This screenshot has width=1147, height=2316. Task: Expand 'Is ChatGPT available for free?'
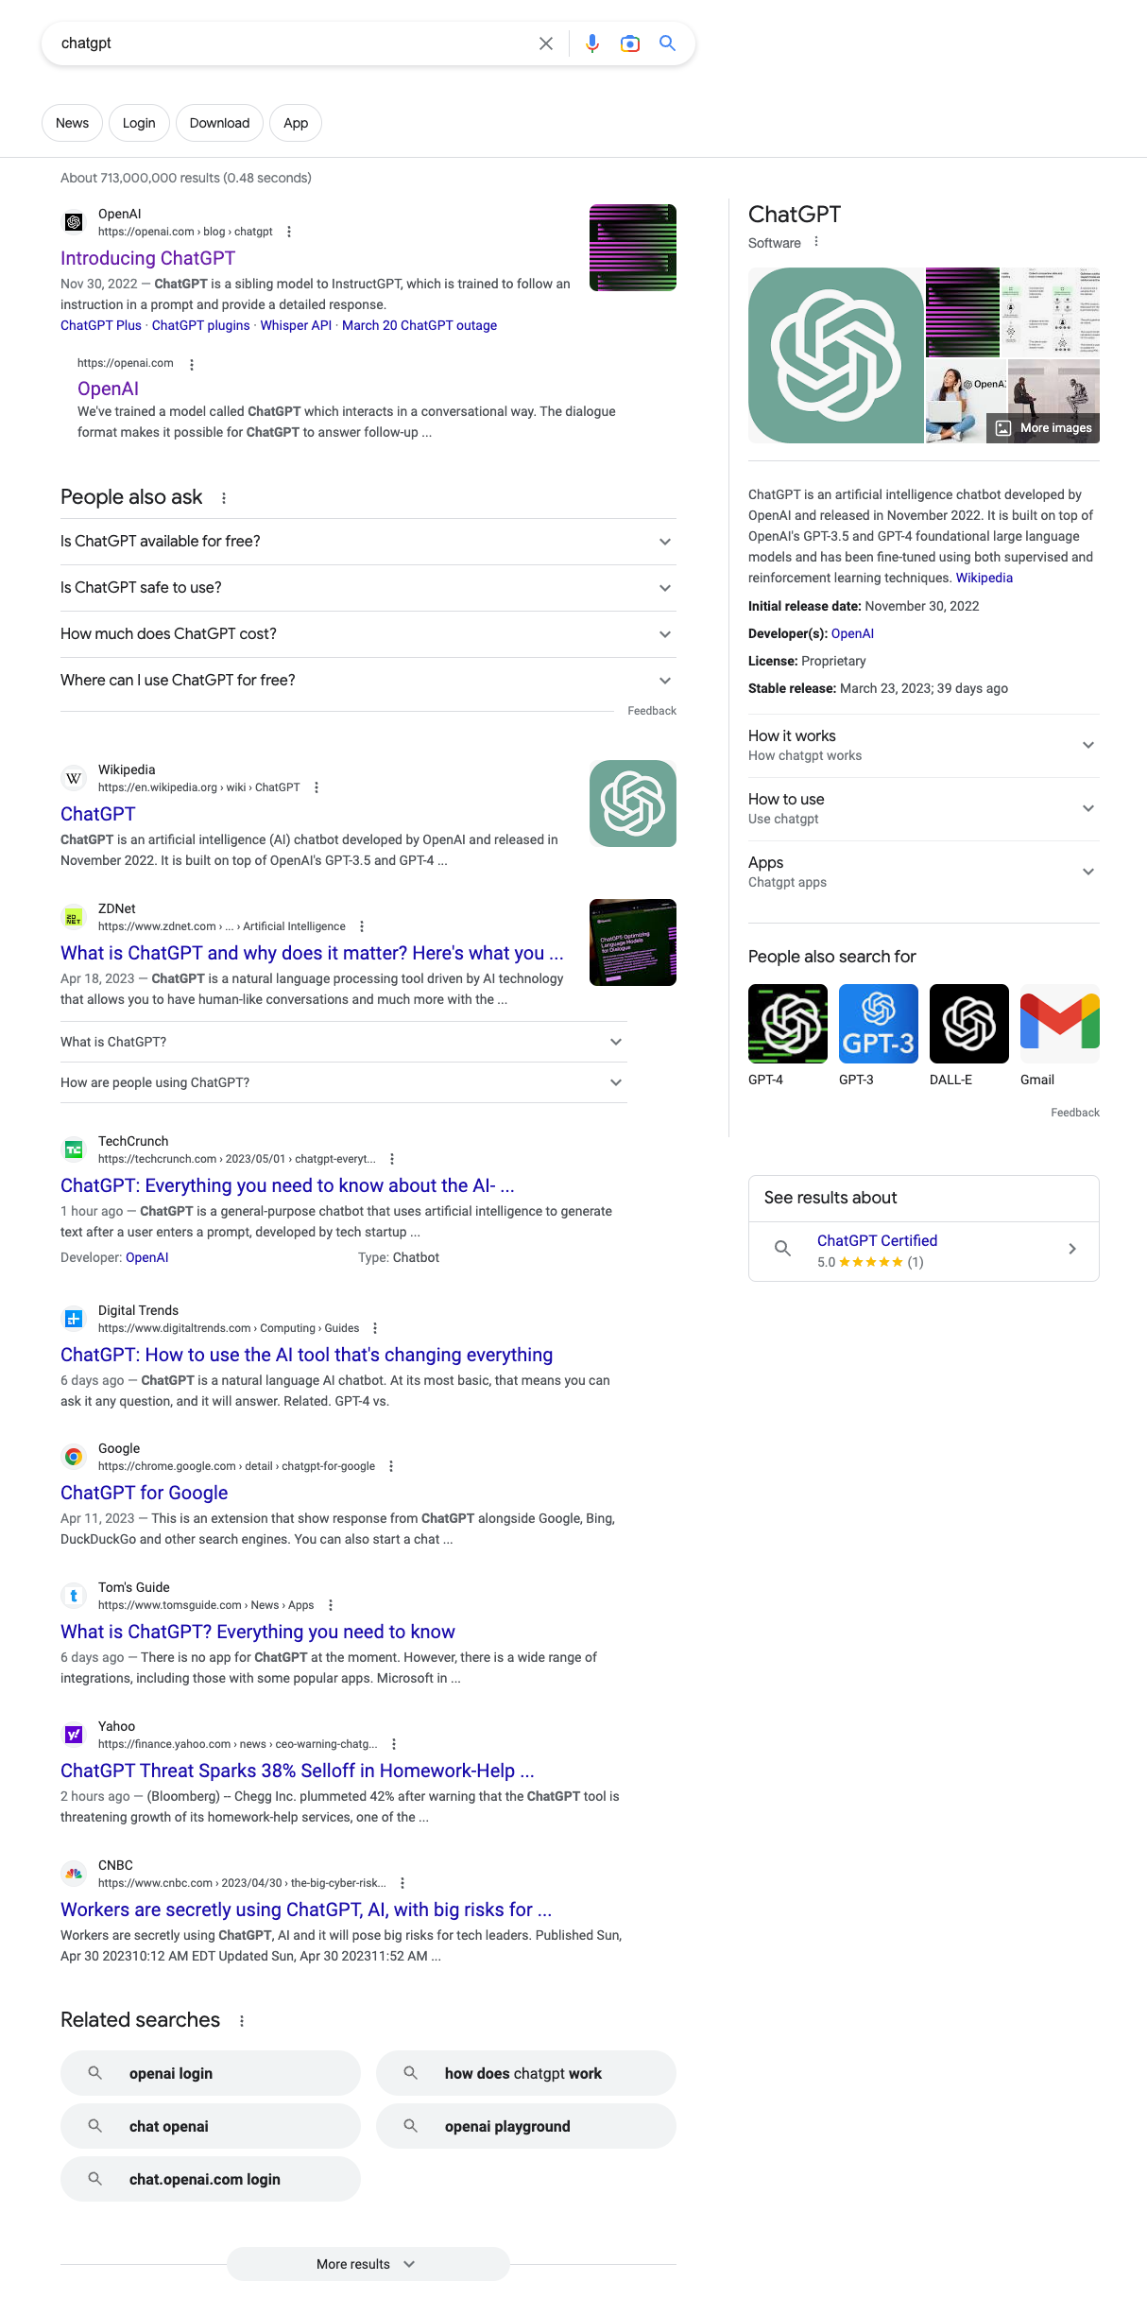368,542
